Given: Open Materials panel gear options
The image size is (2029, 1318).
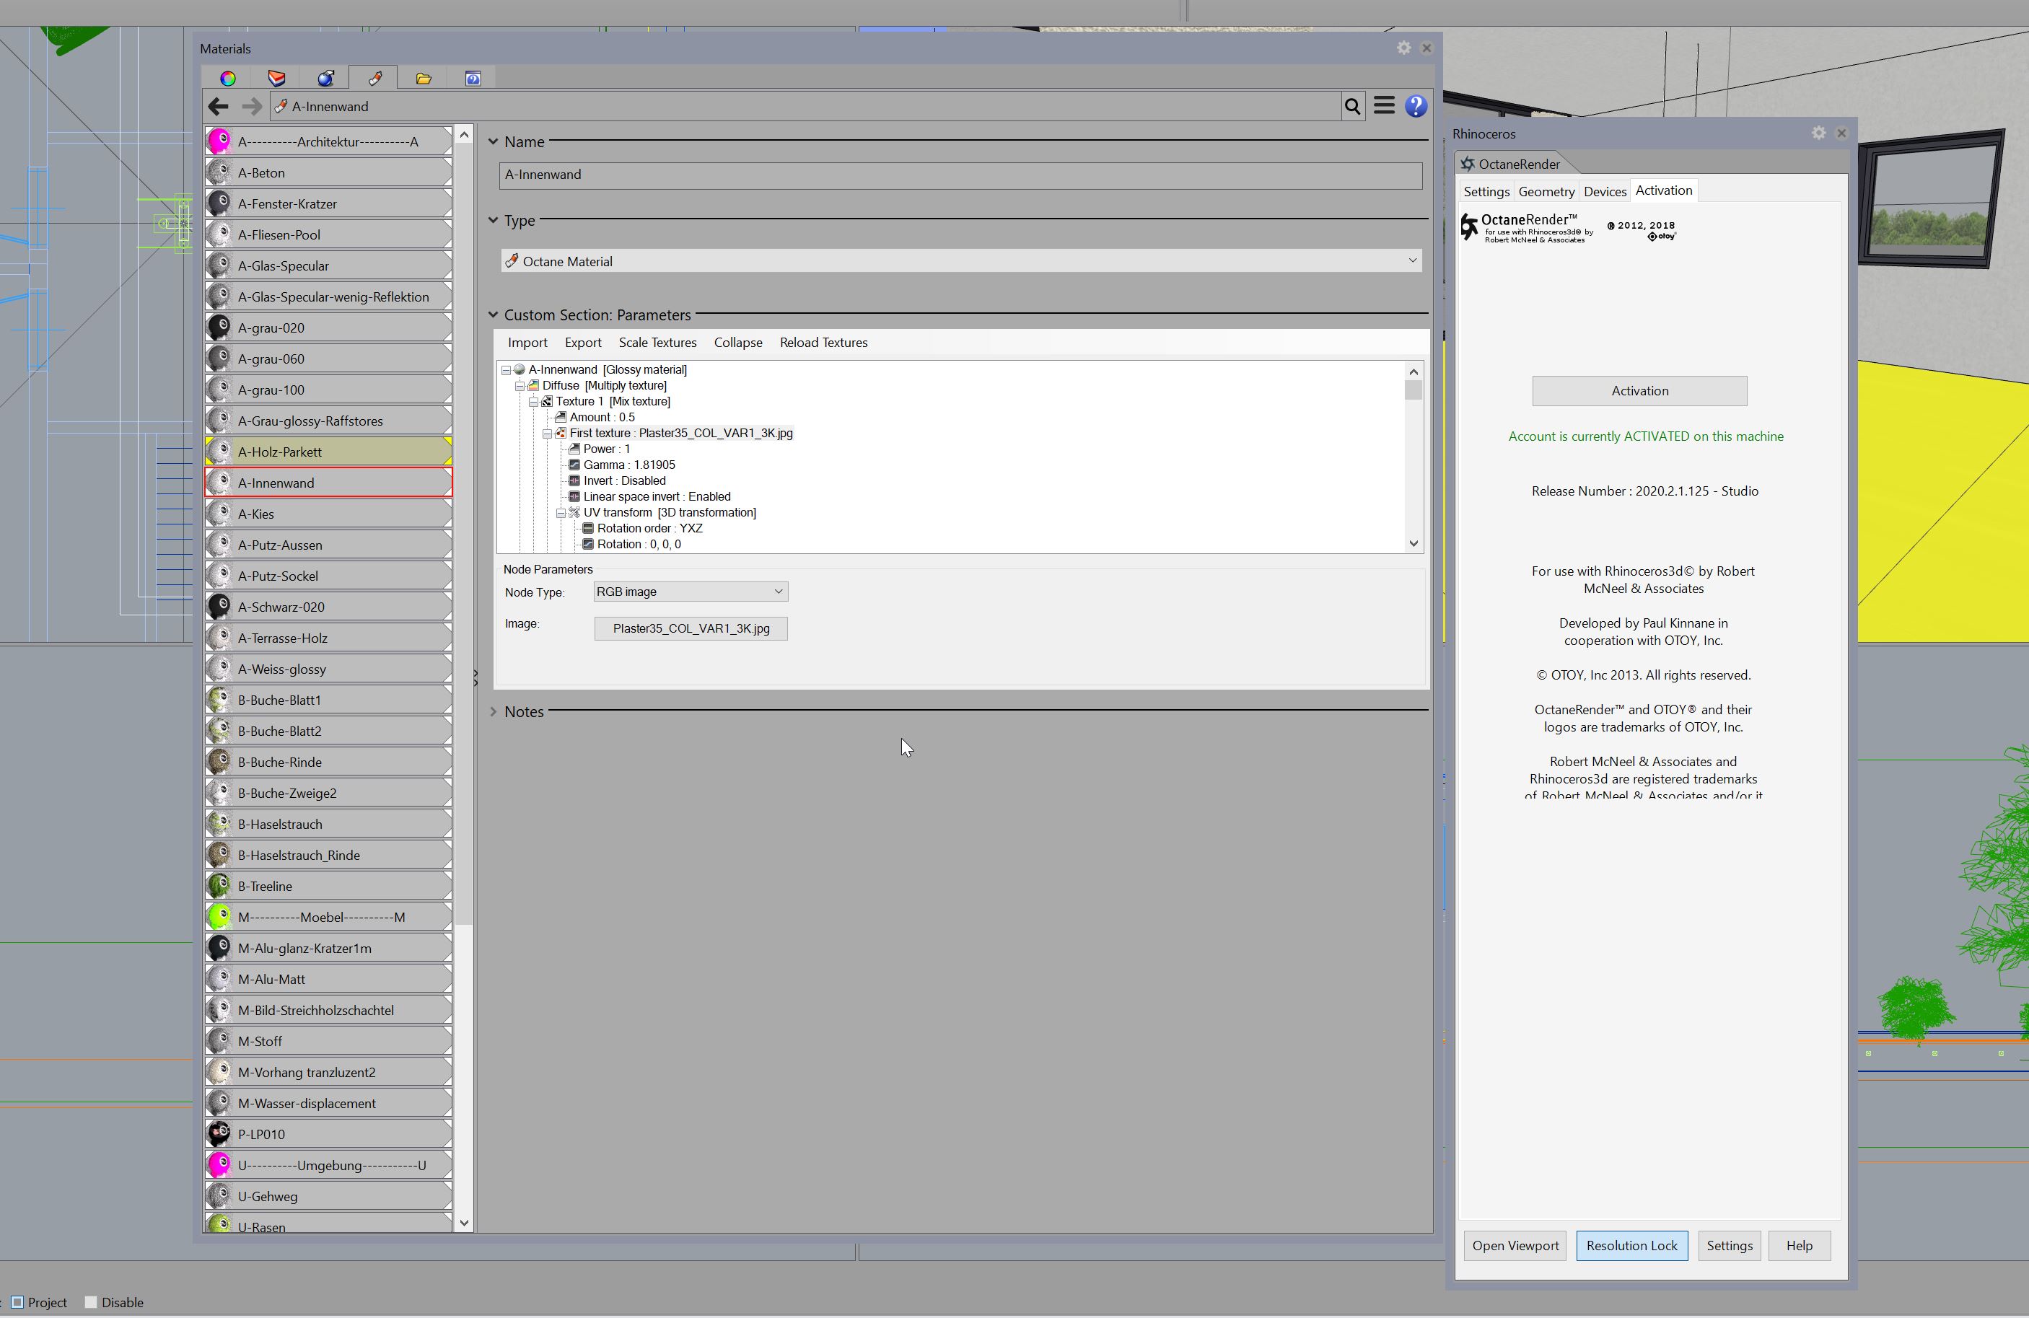Looking at the screenshot, I should (x=1404, y=48).
